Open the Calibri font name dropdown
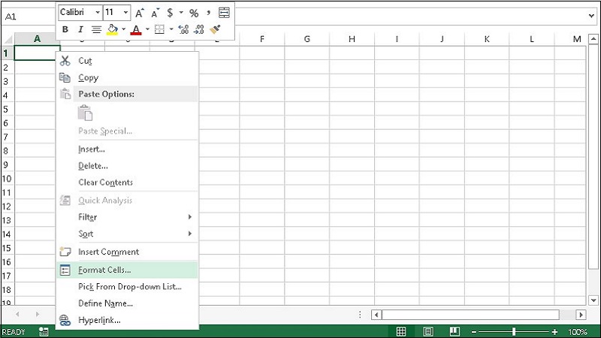This screenshot has width=601, height=338. coord(98,13)
